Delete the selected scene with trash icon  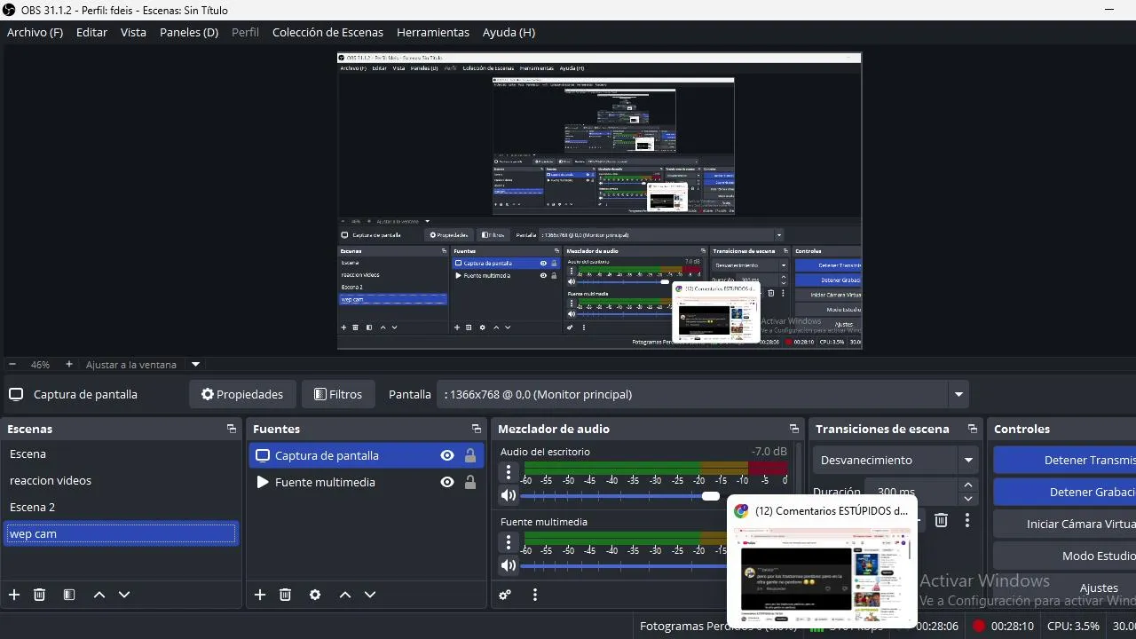(x=39, y=595)
